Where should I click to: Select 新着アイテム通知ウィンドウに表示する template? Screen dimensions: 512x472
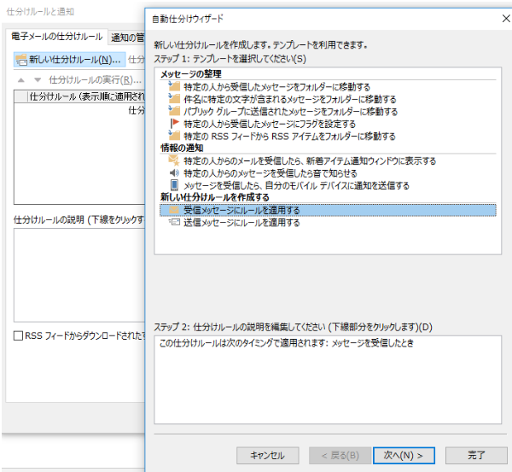point(310,160)
